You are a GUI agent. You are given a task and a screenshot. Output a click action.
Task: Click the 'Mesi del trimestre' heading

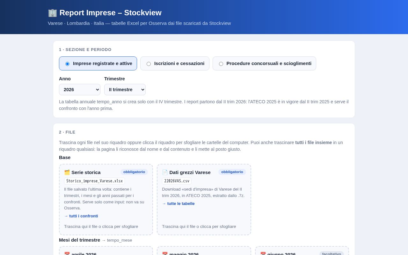[79, 240]
